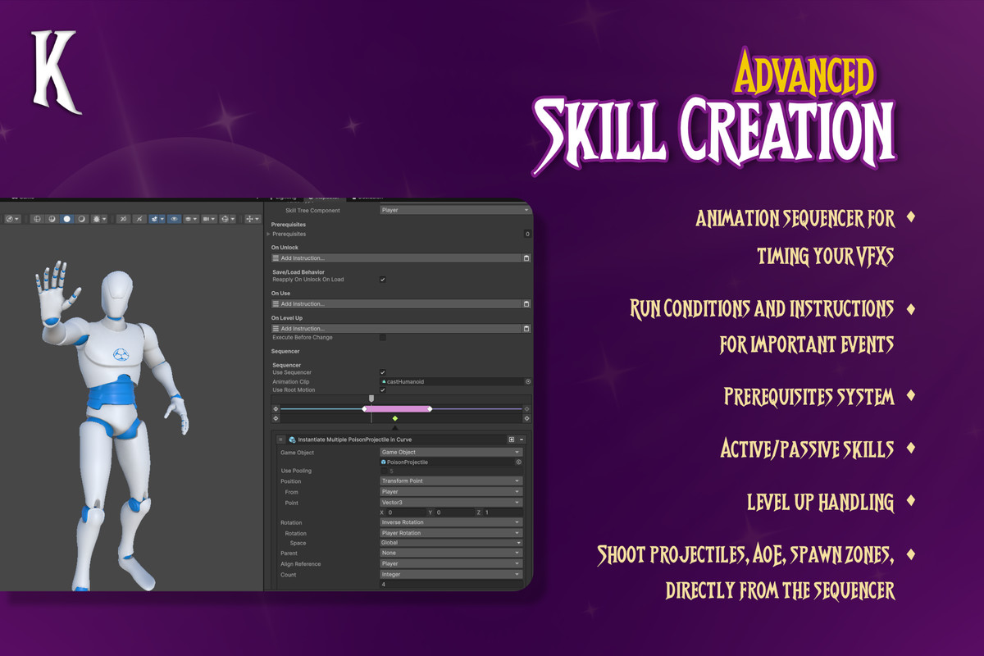This screenshot has height=656, width=984.
Task: Click the plus icon on the instruction header
Action: click(x=512, y=439)
